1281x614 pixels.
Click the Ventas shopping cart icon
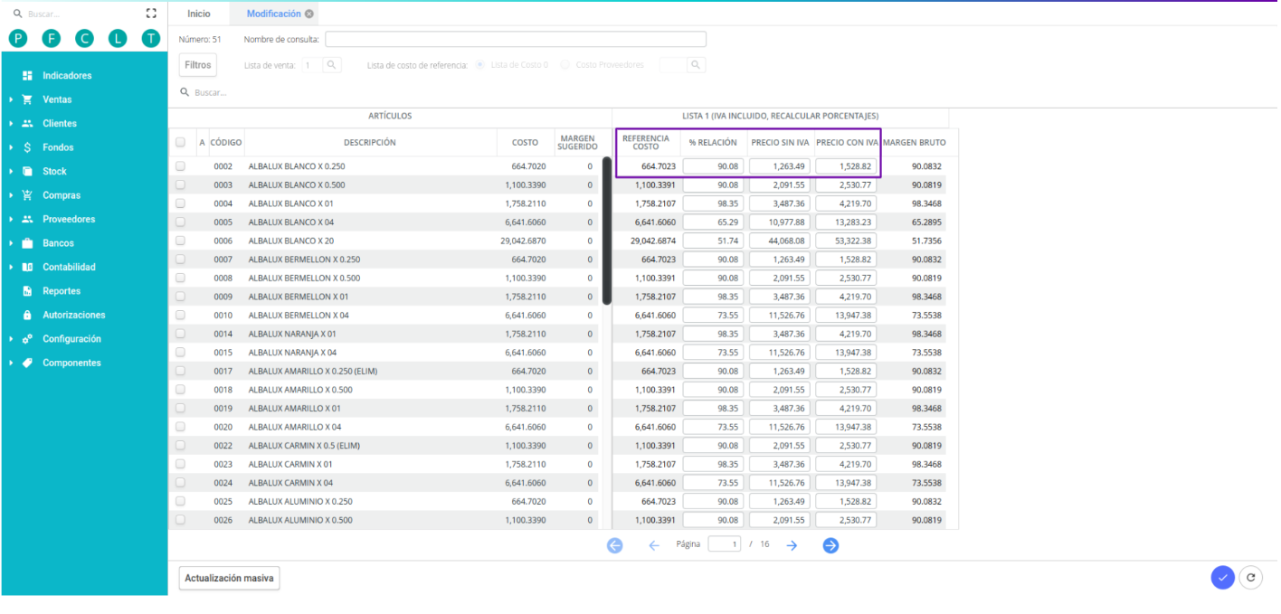click(x=27, y=99)
